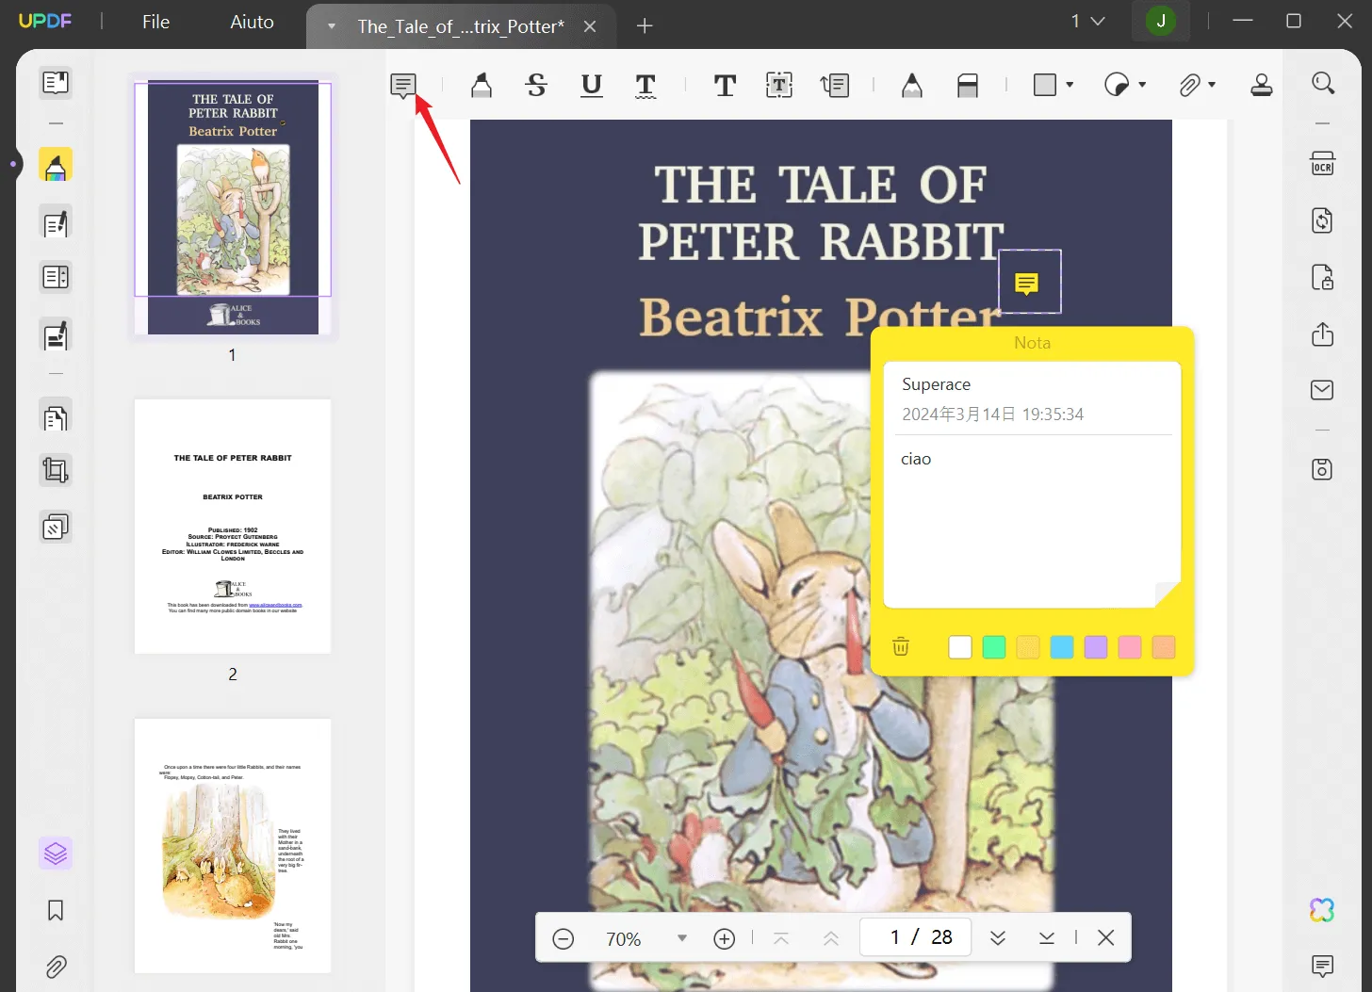Screen dimensions: 1372x992
Task: Expand the tab list arrow
Action: [332, 26]
